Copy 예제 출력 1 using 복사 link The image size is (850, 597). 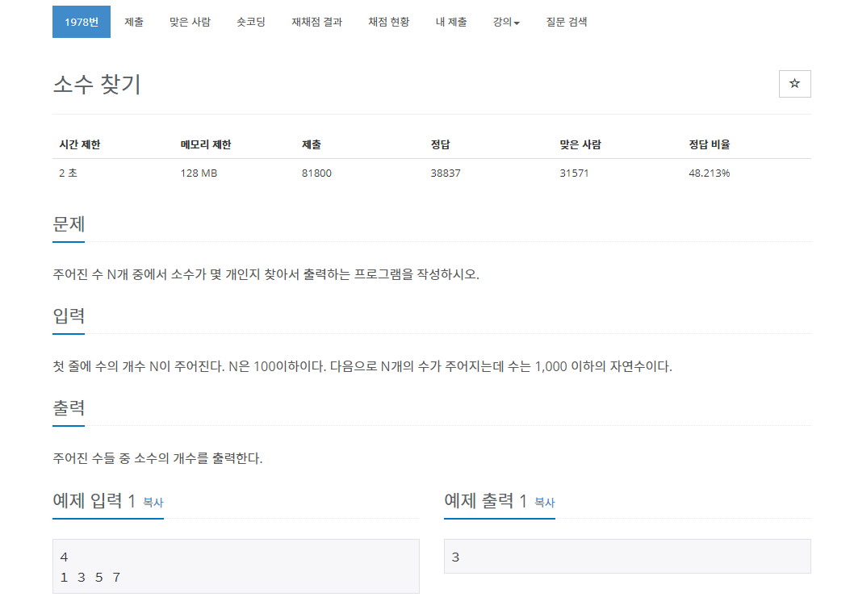click(x=542, y=502)
